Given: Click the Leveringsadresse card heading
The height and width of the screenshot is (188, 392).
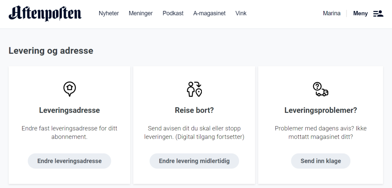Looking at the screenshot, I should point(69,110).
